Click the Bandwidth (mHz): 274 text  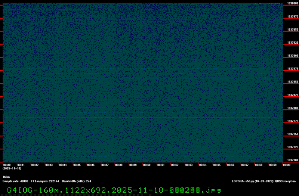pos(77,181)
